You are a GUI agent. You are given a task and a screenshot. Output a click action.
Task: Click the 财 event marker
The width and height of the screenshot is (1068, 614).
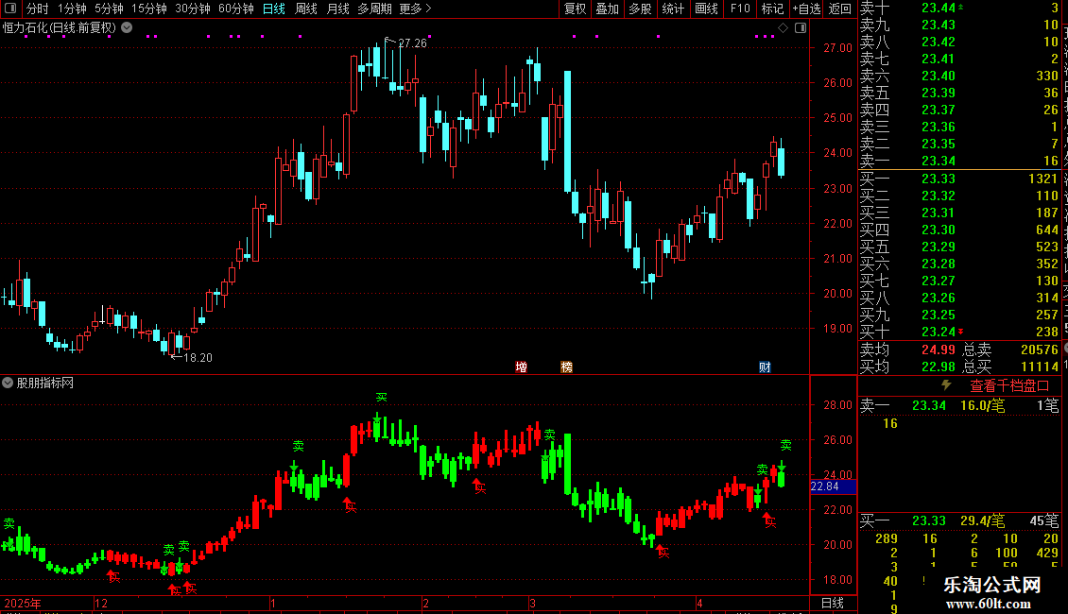(x=765, y=367)
